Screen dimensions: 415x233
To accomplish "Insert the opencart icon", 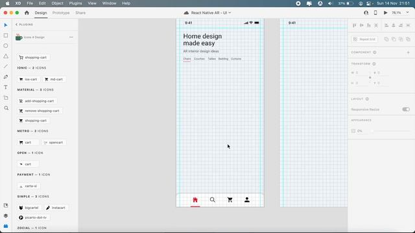I will click(x=54, y=142).
